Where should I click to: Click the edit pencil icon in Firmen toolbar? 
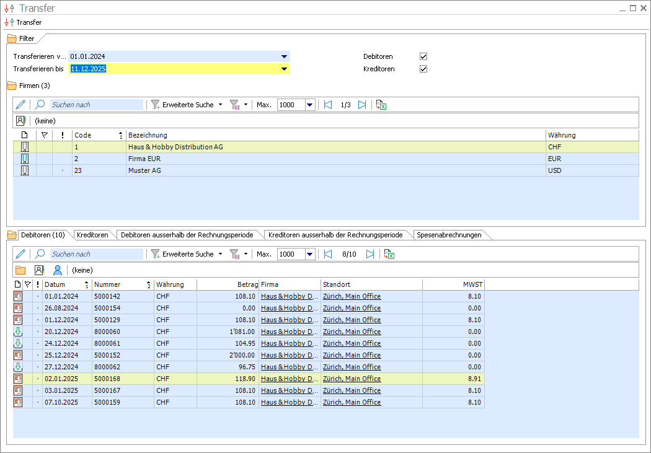[20, 105]
